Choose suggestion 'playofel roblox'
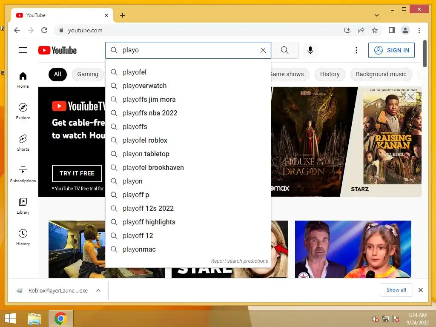This screenshot has height=327, width=436. pyautogui.click(x=188, y=141)
